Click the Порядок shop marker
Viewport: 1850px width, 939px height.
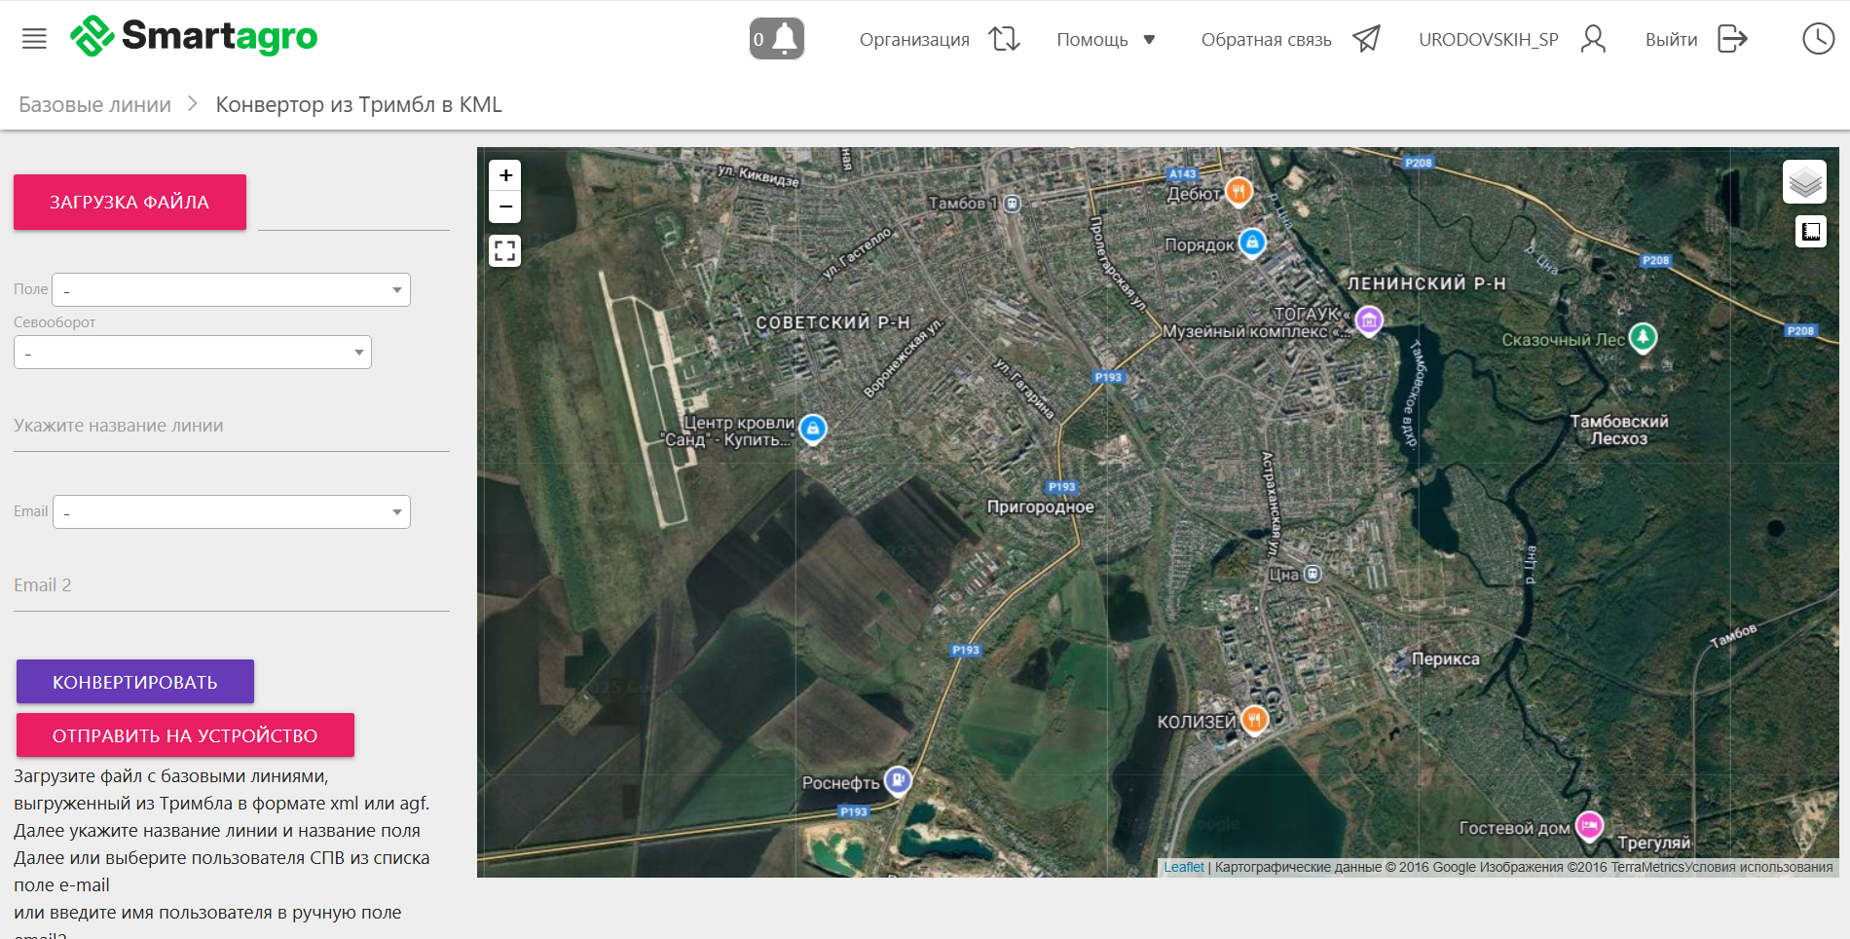1252,242
